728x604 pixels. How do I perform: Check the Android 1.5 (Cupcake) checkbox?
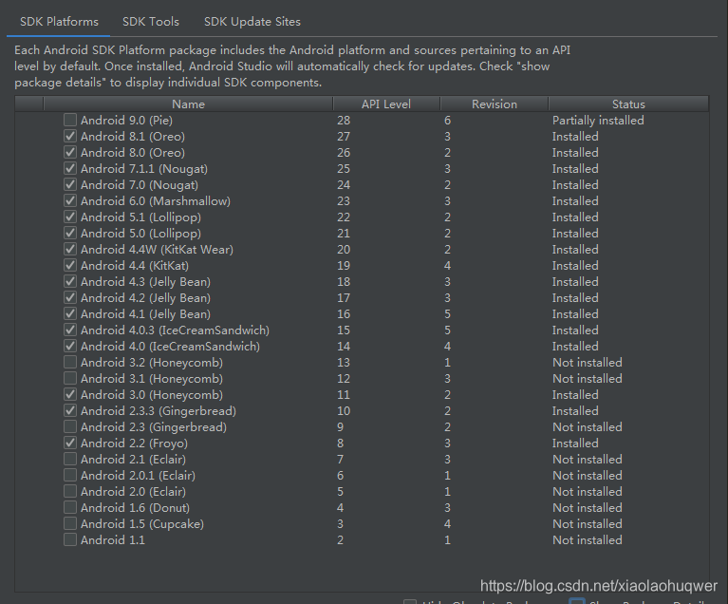70,523
